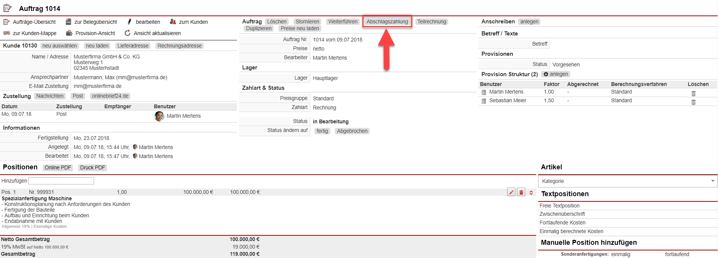718x258 pixels.
Task: Click the bearbeiten pencil icon
Action: click(x=130, y=22)
